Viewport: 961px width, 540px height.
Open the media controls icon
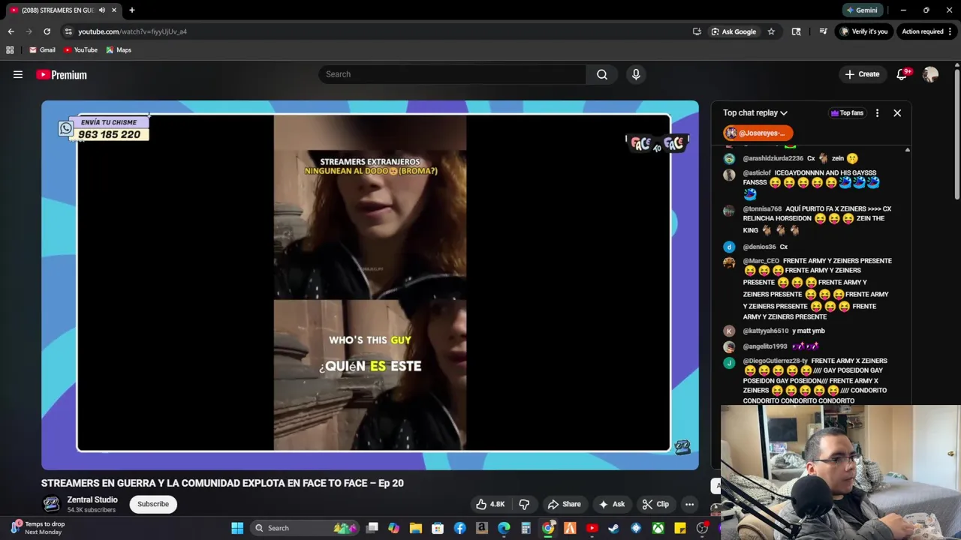coord(823,31)
